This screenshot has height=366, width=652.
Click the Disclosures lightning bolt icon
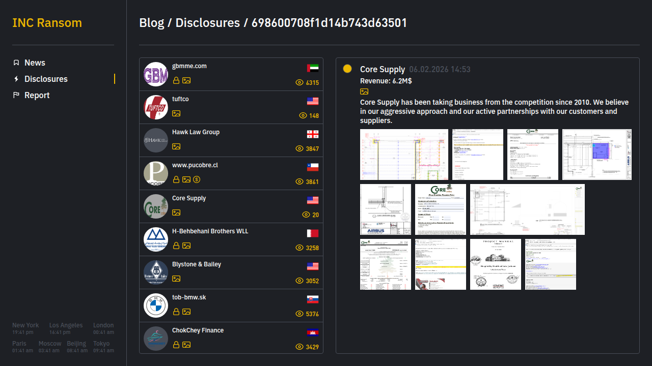pos(16,79)
